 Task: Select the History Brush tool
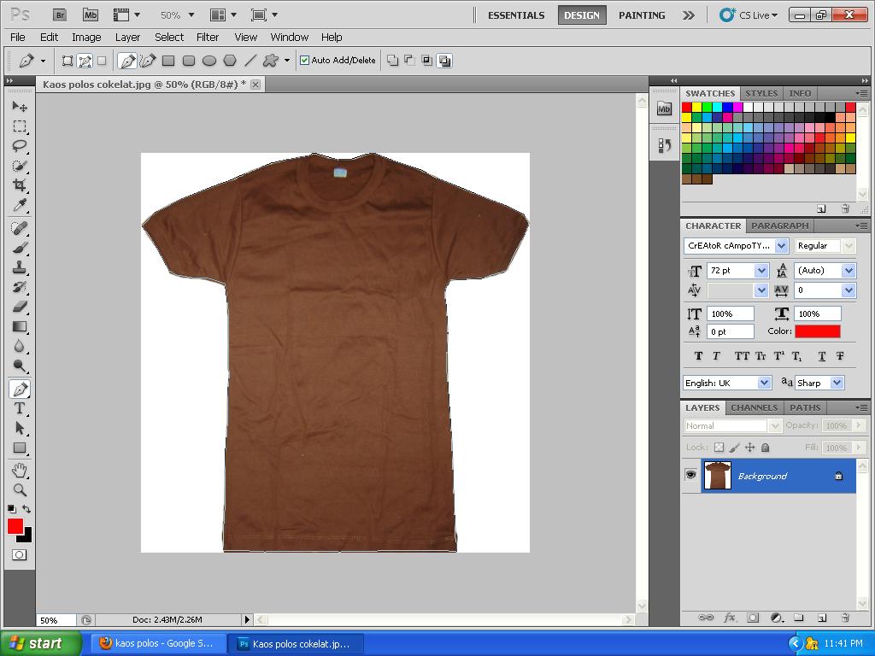(20, 287)
